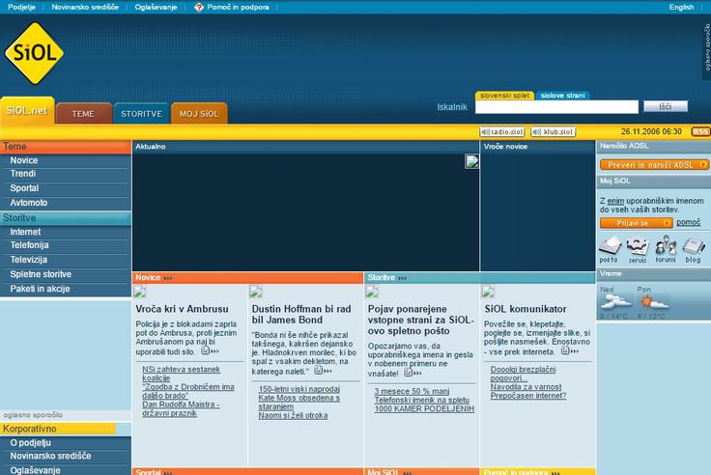Open Novinarsko središče in the top bar

pos(85,7)
